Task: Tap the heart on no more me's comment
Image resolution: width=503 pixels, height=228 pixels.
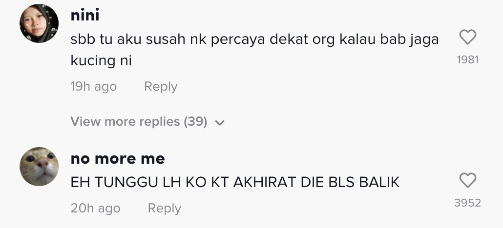Action: [x=468, y=181]
